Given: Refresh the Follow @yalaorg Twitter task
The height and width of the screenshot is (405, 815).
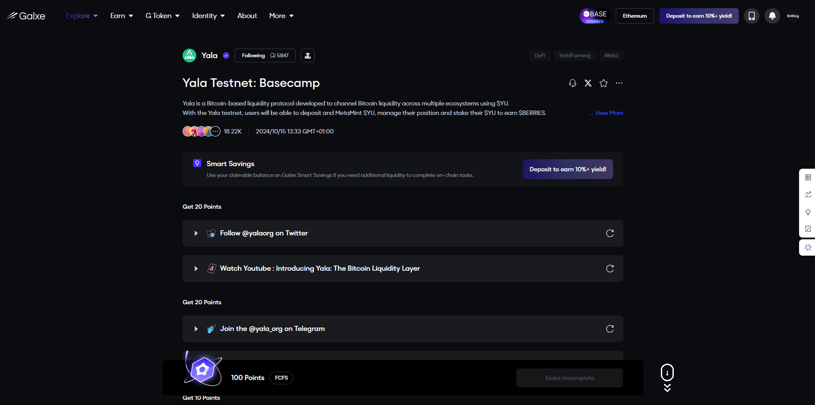Looking at the screenshot, I should [x=610, y=233].
